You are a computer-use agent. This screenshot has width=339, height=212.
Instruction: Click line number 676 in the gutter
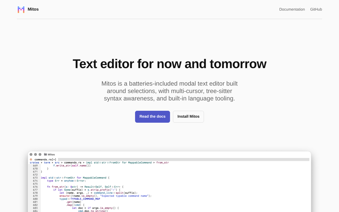35,187
